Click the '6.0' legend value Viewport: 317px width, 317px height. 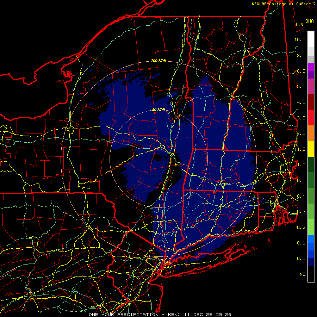(301, 71)
